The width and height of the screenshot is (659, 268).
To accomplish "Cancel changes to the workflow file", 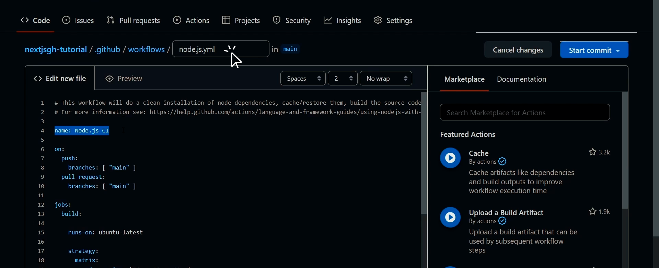I will 518,50.
